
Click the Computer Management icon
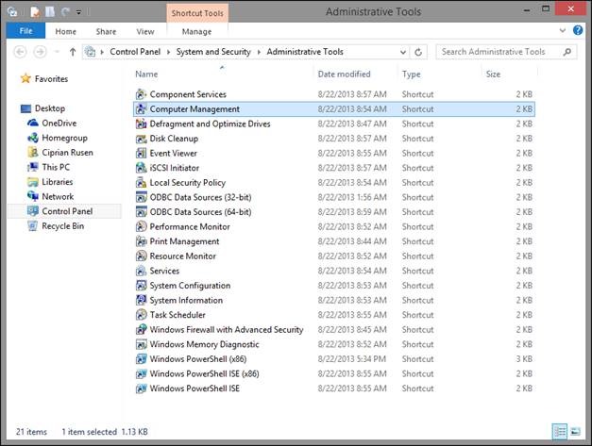click(x=142, y=109)
